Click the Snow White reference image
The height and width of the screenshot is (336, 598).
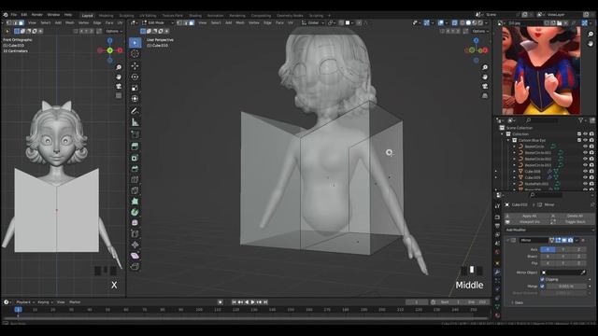click(541, 71)
